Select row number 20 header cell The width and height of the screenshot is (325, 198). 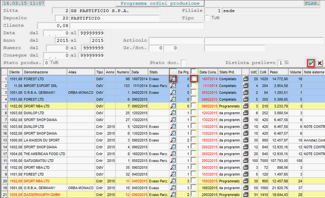(x=5, y=181)
